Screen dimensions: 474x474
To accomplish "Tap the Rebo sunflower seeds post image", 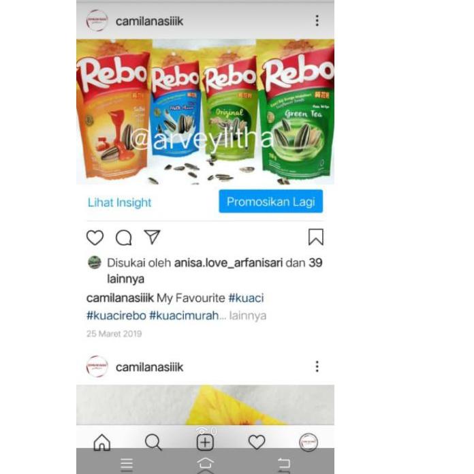I will (205, 112).
